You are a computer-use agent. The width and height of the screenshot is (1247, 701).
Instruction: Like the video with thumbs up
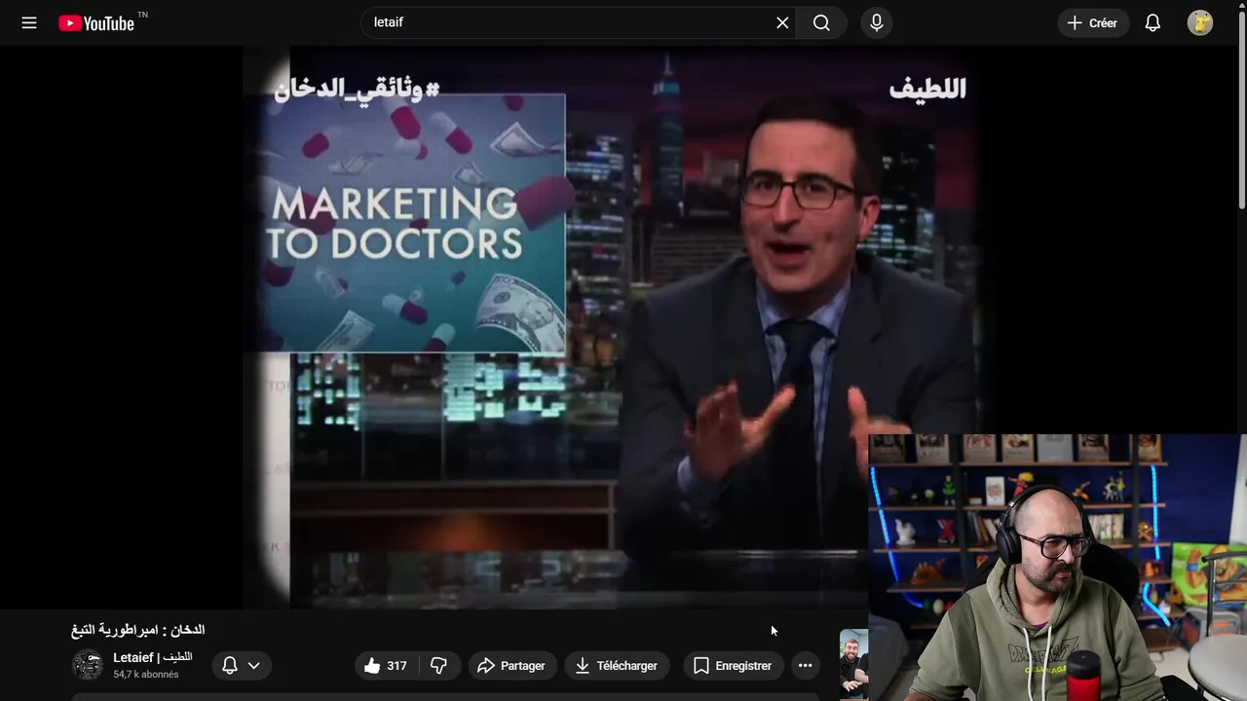(386, 666)
